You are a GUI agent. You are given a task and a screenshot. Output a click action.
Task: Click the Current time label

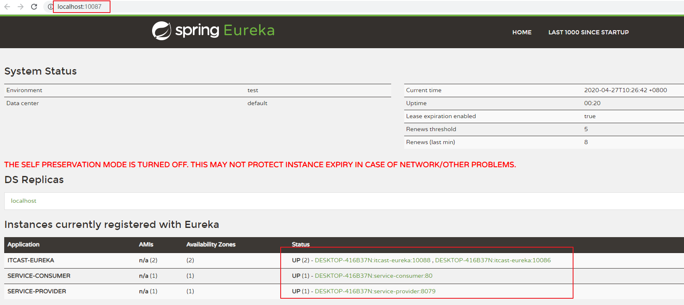(424, 90)
